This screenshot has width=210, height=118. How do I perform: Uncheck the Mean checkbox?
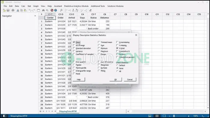tap(74, 42)
